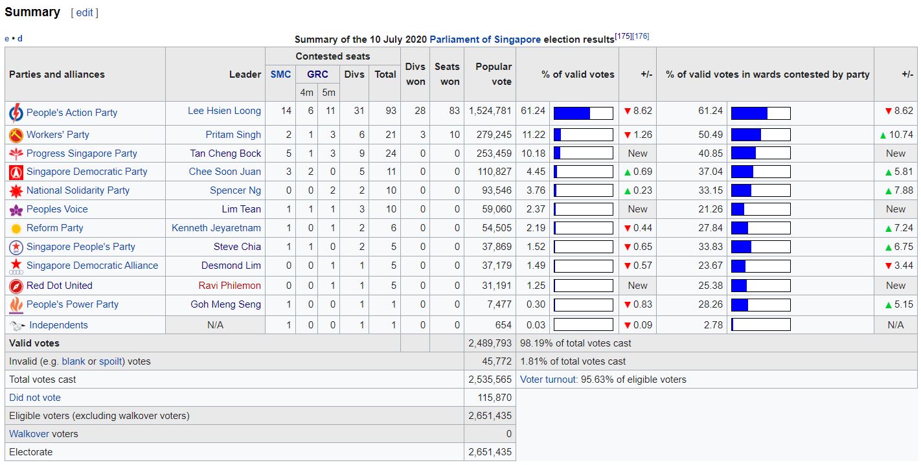Click the 40.85 contested-wards bar for Progress Singapore Party
921x465 pixels.
tap(761, 154)
